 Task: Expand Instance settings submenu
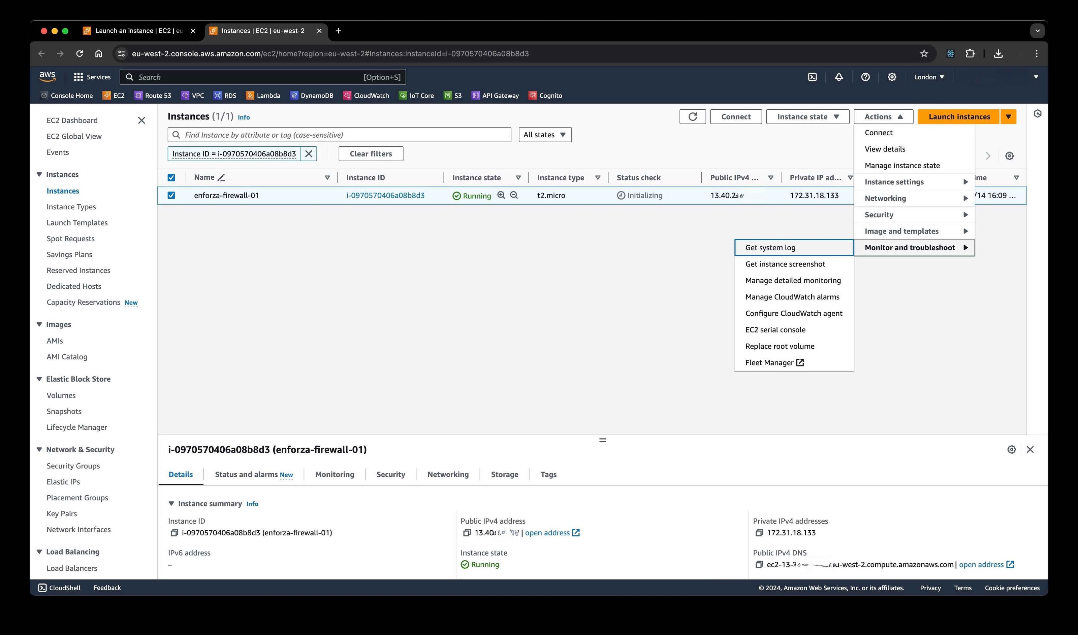(914, 182)
